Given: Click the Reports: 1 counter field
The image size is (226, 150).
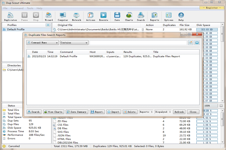Looking at the screenshot, I should coord(146,112).
